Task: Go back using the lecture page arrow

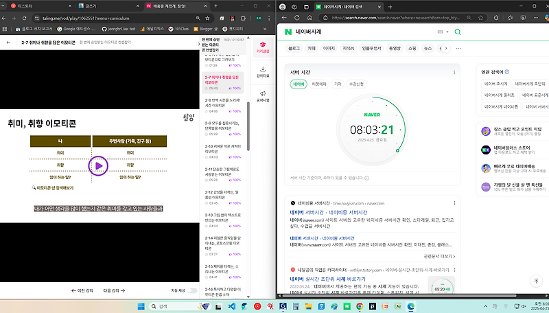Action: point(8,43)
